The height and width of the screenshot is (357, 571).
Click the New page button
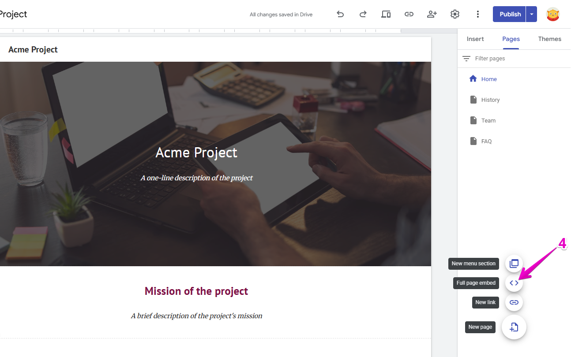[514, 327]
